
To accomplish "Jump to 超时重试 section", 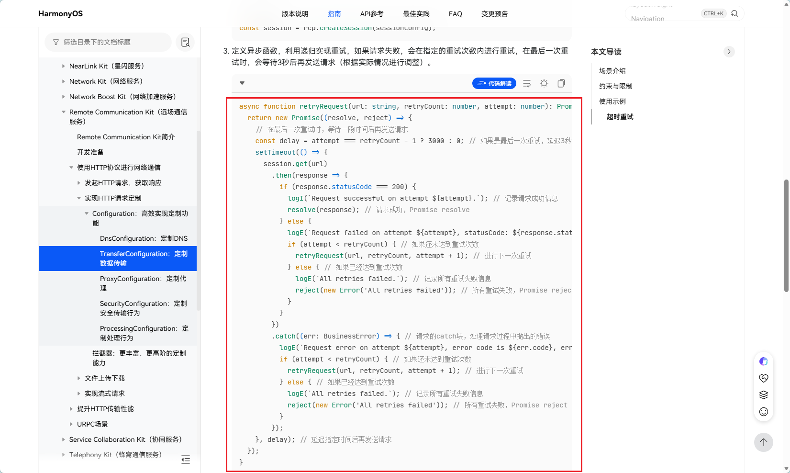I will click(620, 117).
